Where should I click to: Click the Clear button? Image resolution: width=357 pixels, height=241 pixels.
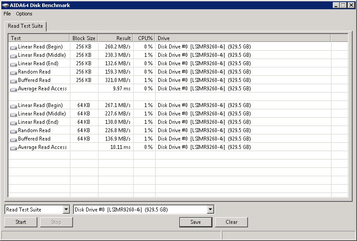(231, 222)
